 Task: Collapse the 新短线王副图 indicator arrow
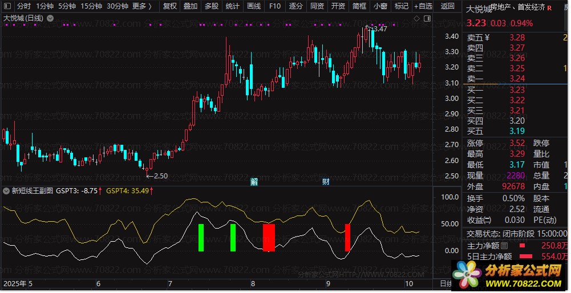click(x=6, y=191)
